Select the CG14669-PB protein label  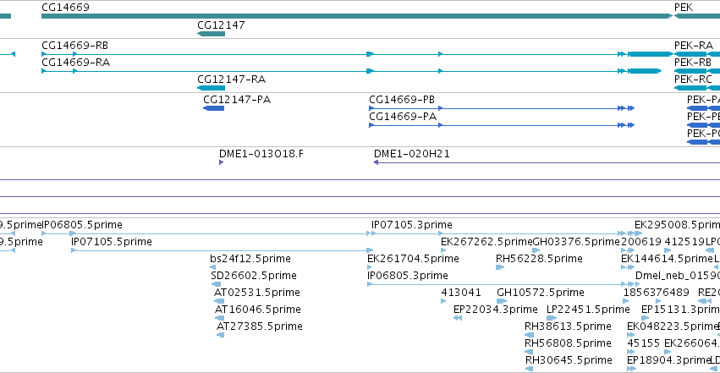(402, 100)
